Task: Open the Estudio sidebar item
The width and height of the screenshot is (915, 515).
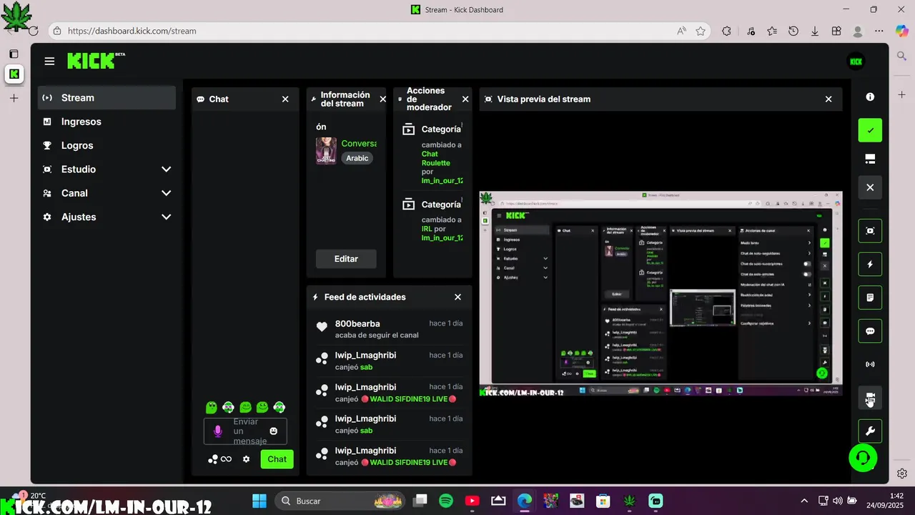Action: tap(107, 170)
